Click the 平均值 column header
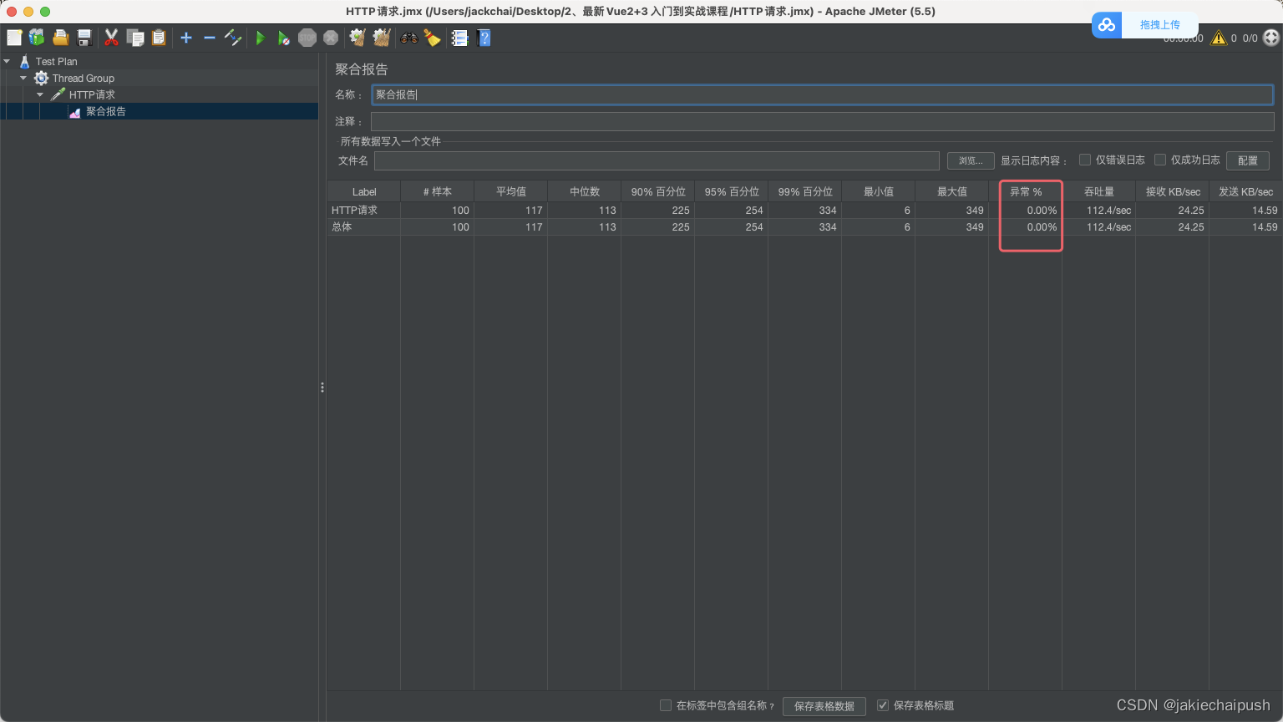1283x722 pixels. coord(511,191)
